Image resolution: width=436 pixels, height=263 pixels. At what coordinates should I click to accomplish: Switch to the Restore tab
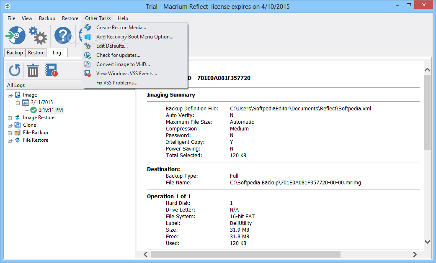click(36, 53)
